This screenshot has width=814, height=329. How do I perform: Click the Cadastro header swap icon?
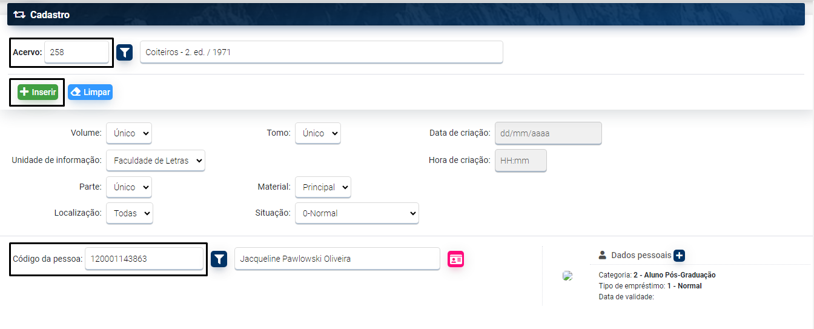19,15
